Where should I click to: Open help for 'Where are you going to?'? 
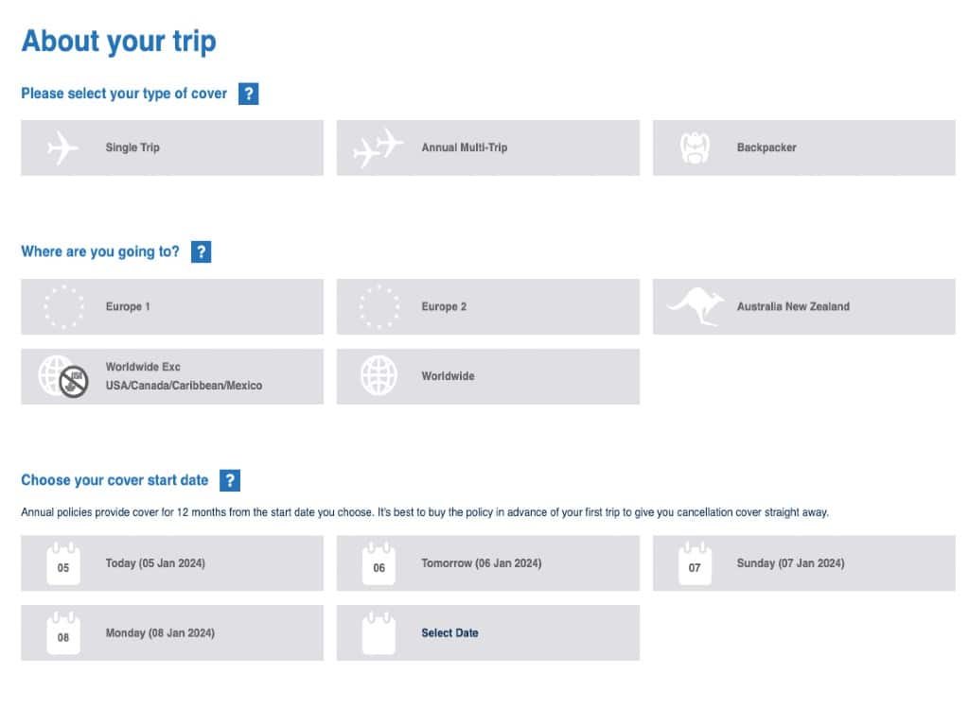pos(201,252)
